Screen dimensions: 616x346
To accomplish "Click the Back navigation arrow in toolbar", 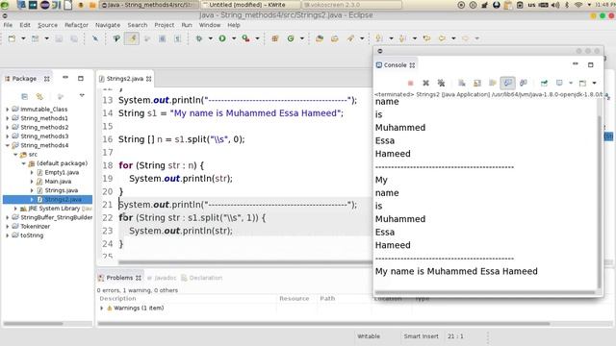I will 442,38.
